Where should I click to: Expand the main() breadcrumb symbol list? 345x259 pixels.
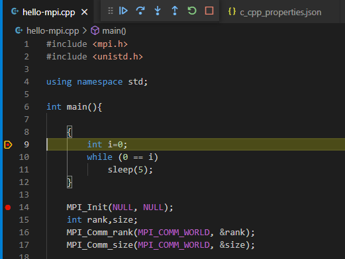click(x=114, y=31)
